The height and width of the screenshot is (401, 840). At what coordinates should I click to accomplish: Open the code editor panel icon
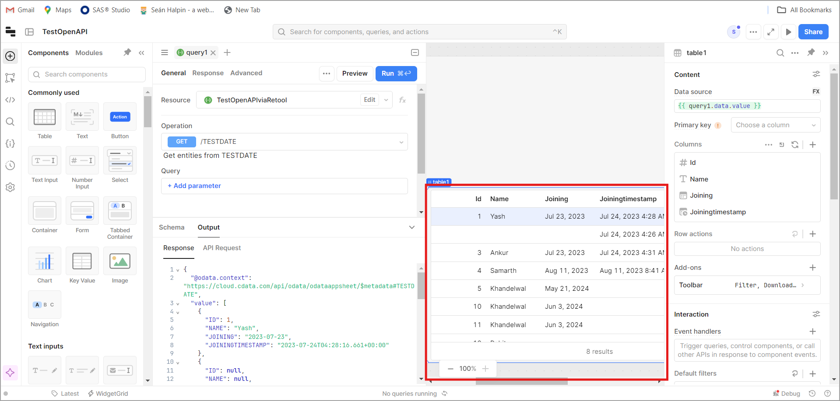(x=10, y=100)
